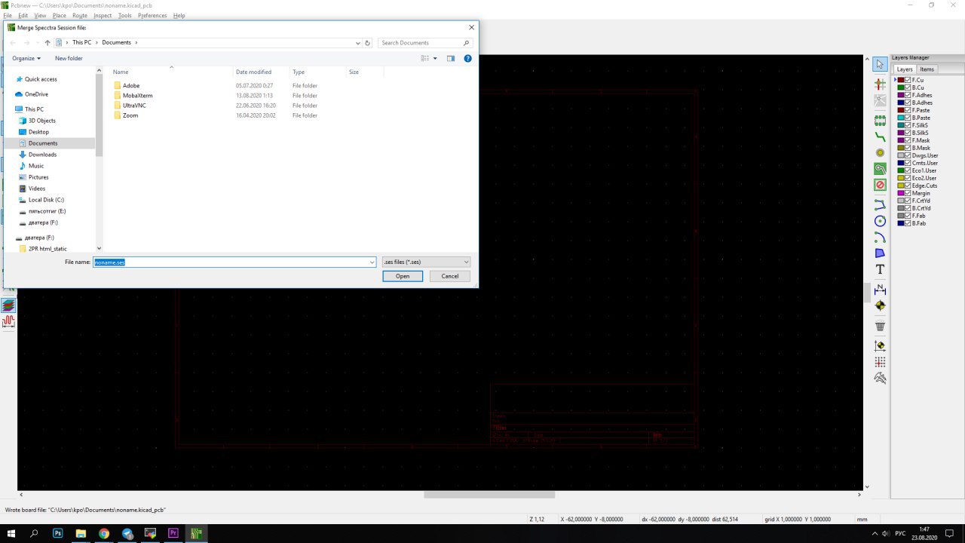Select the Delete Items trash tool
This screenshot has height=543, width=965.
point(880,326)
